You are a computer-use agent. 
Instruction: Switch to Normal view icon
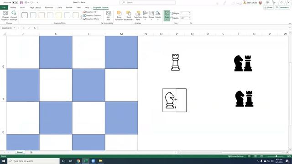249,156
